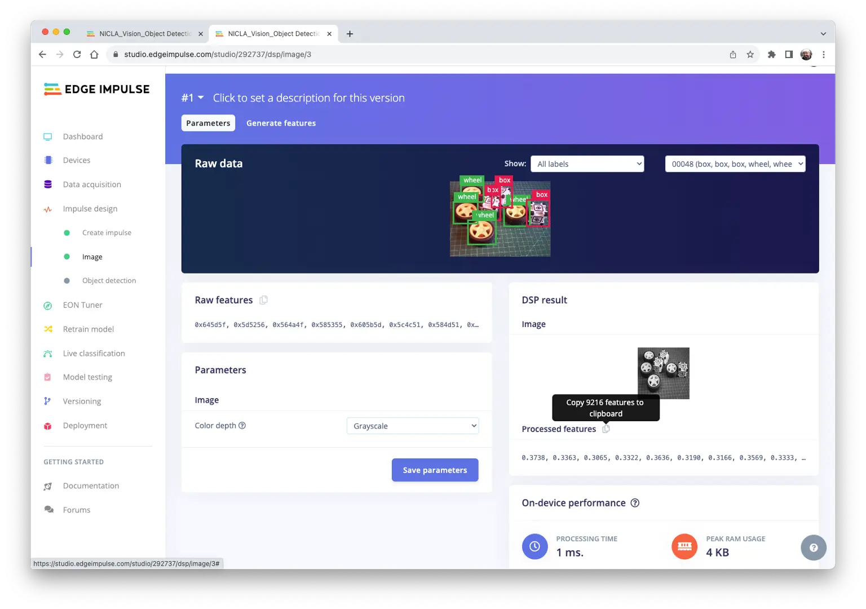Open browser extensions puzzle icon

tap(771, 55)
